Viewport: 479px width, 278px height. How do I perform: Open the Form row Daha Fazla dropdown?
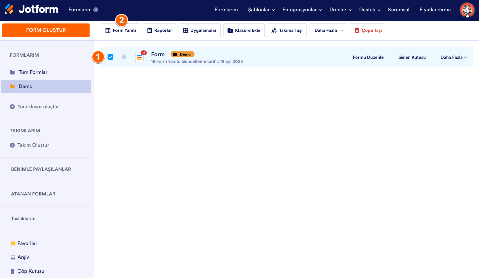[x=454, y=57]
